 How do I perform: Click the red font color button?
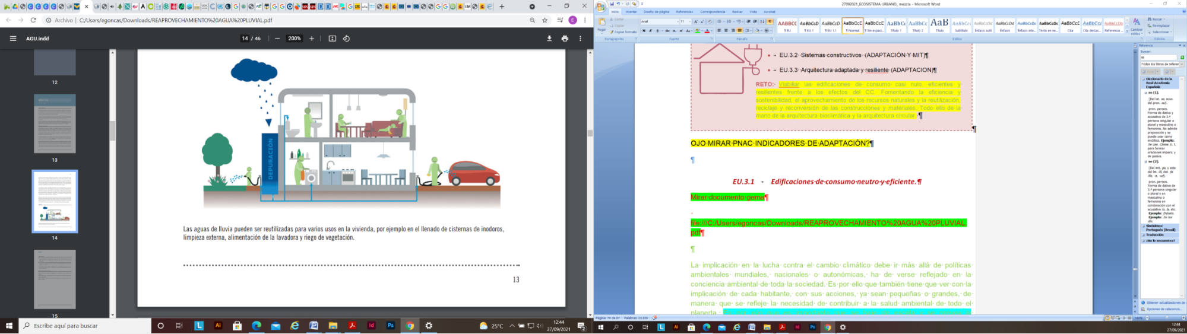pos(707,31)
